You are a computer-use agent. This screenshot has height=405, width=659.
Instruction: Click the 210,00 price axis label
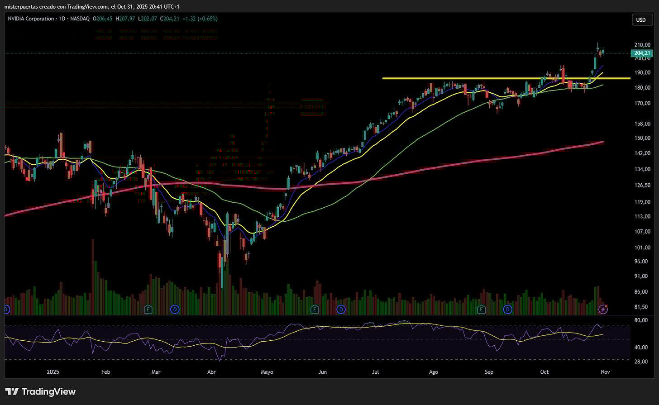pos(643,45)
